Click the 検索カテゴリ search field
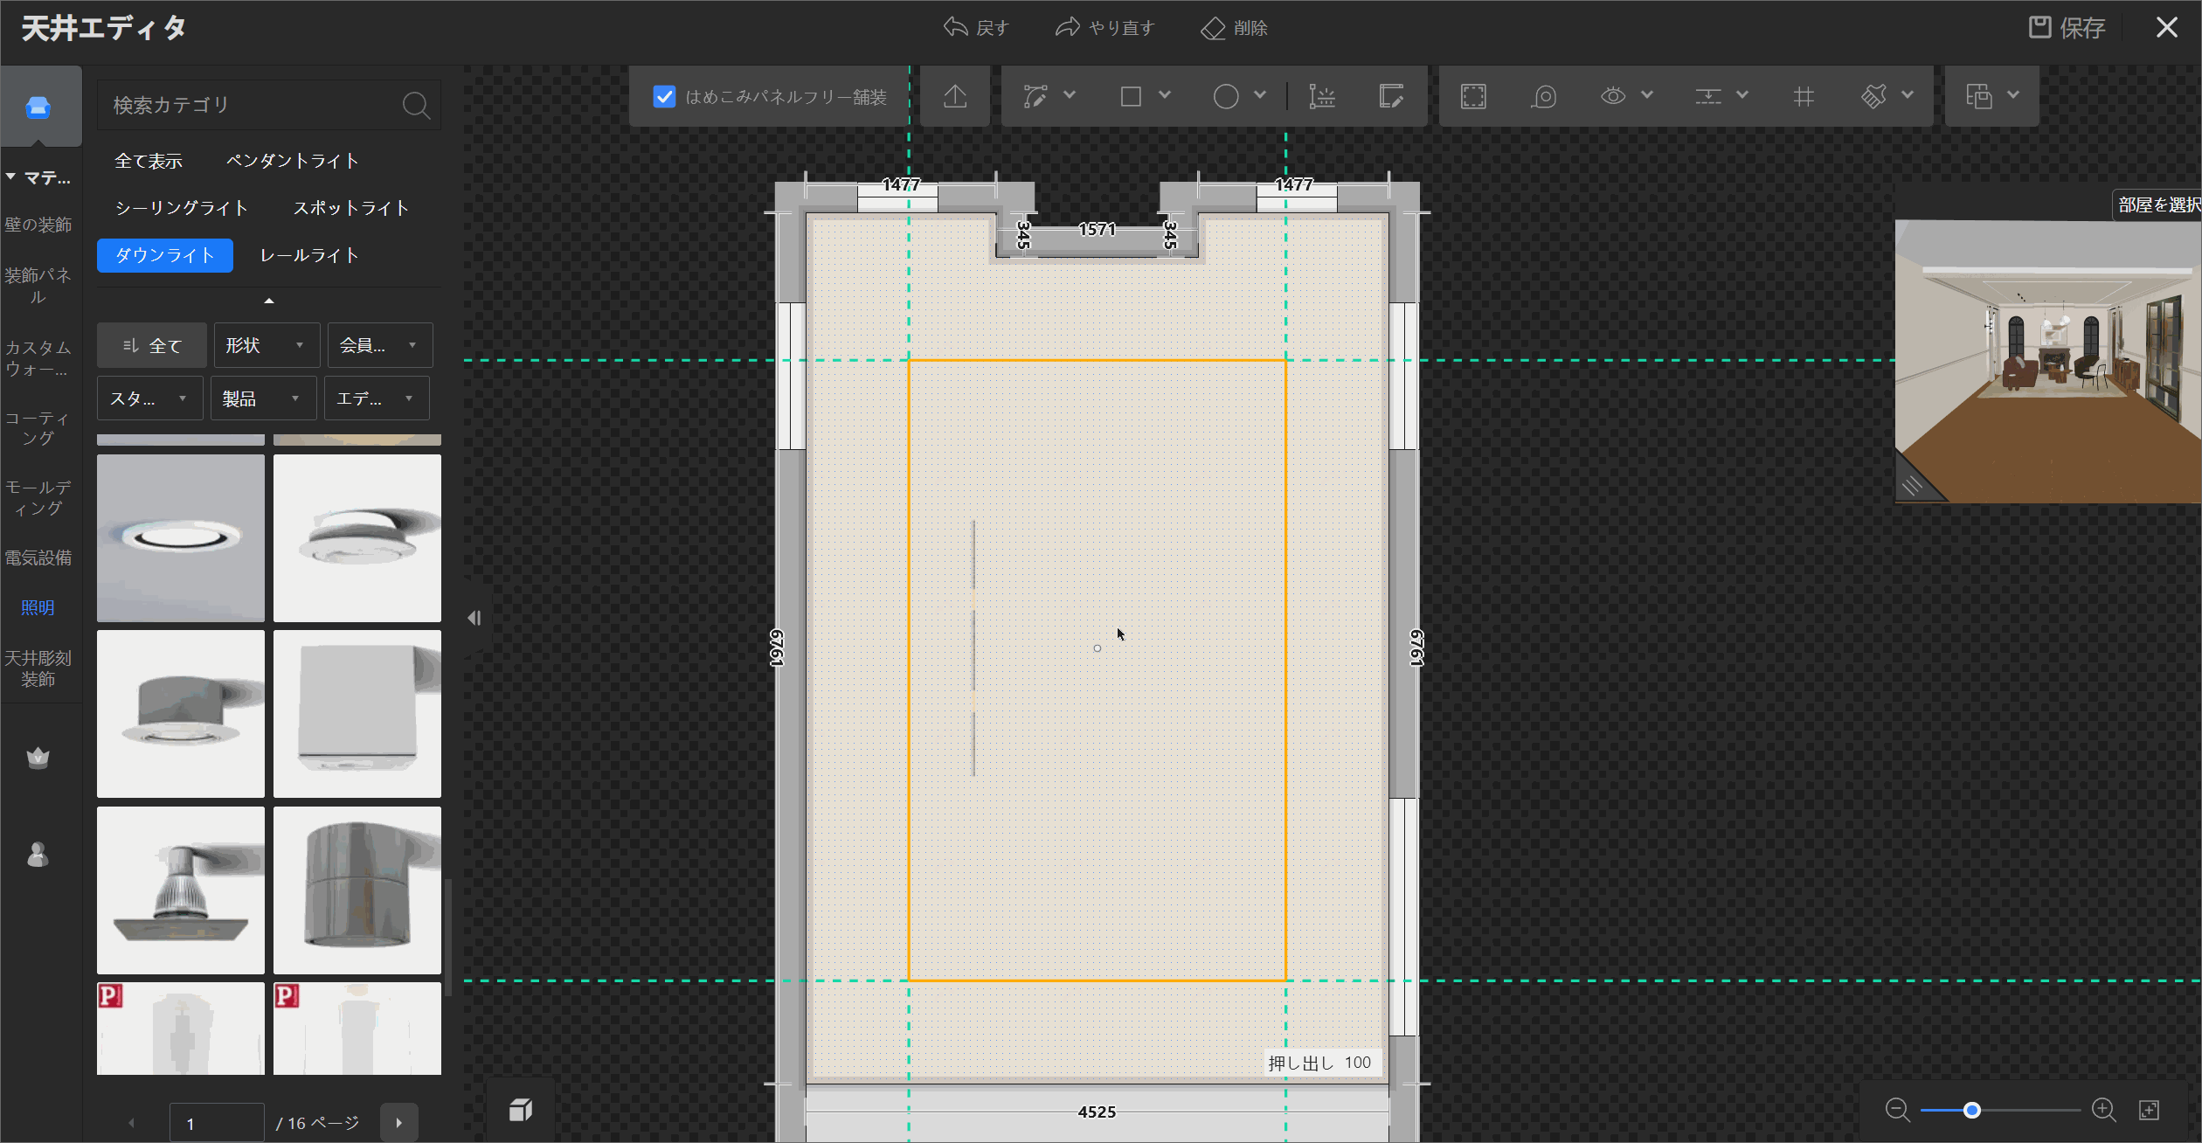The image size is (2202, 1143). pos(269,105)
